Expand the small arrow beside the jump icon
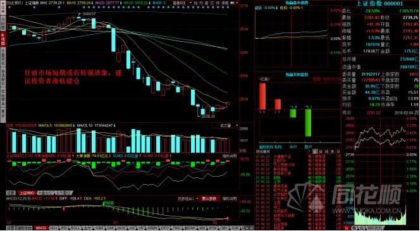Image resolution: width=420 pixels, height=231 pixels. [x=237, y=3]
